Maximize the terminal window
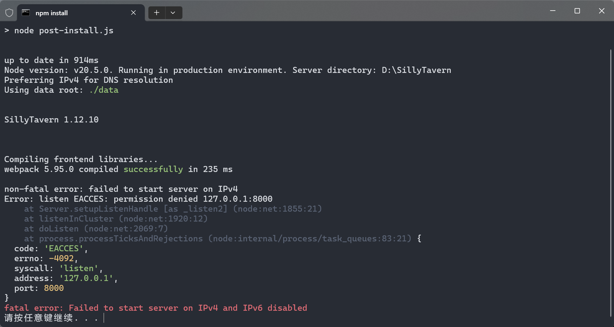This screenshot has width=614, height=327. click(x=577, y=11)
